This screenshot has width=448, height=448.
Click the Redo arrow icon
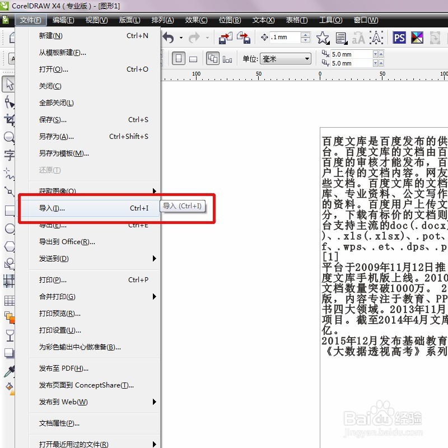tap(194, 38)
